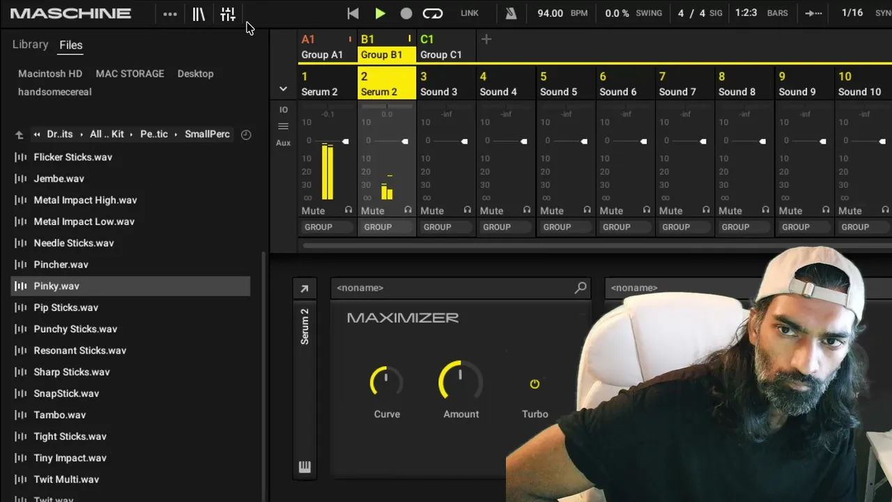The width and height of the screenshot is (892, 502).
Task: Switch to the Library tab
Action: coord(30,45)
